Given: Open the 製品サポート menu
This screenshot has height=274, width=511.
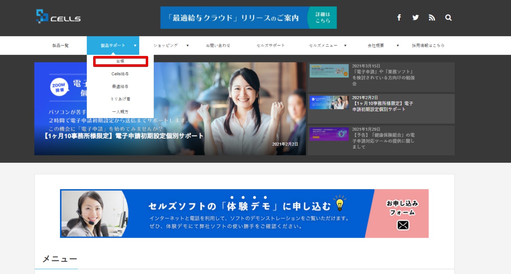Looking at the screenshot, I should [113, 46].
